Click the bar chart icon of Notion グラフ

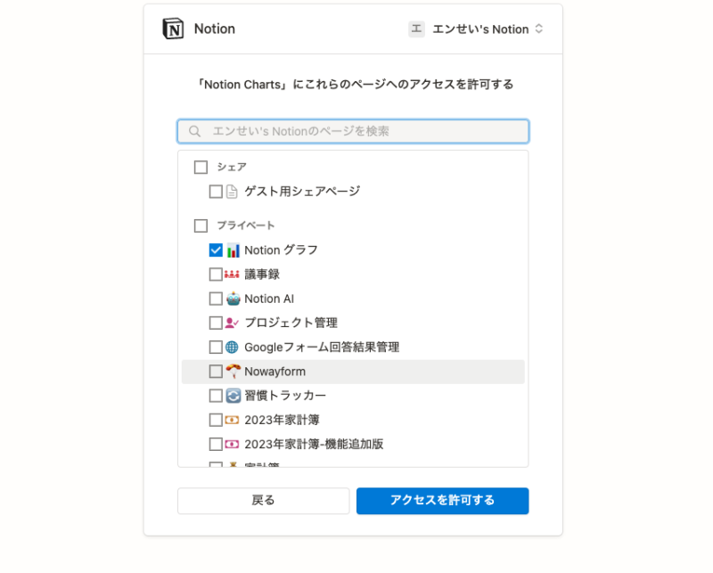point(233,250)
